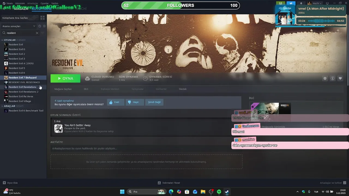Clear the 'resident' search text

click(37, 33)
